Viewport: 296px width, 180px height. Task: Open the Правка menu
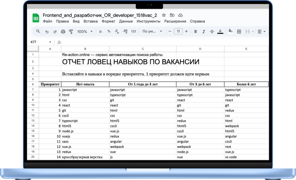click(x=62, y=21)
